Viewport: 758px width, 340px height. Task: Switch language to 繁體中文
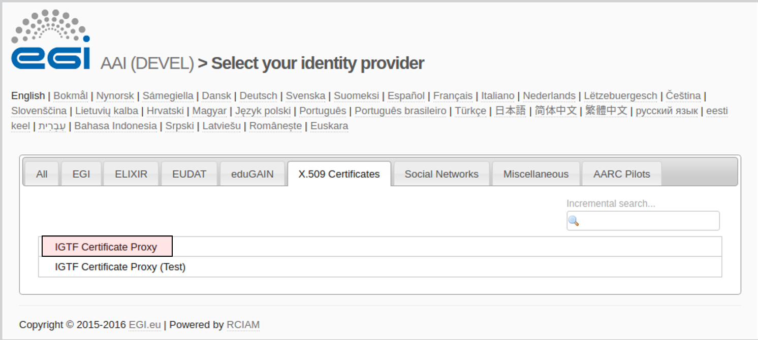point(606,111)
